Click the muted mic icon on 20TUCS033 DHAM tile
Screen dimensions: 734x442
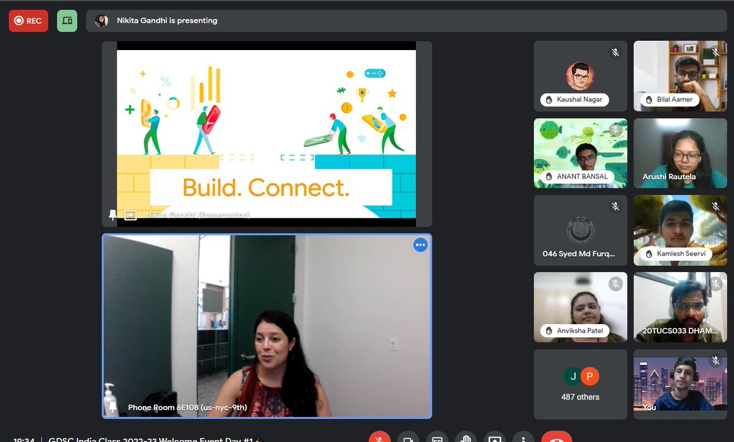(x=716, y=284)
